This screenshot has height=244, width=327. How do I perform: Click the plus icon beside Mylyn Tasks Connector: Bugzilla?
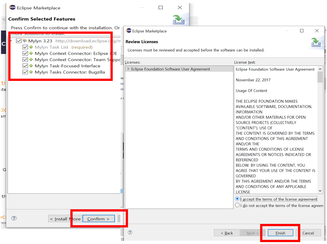coord(31,72)
